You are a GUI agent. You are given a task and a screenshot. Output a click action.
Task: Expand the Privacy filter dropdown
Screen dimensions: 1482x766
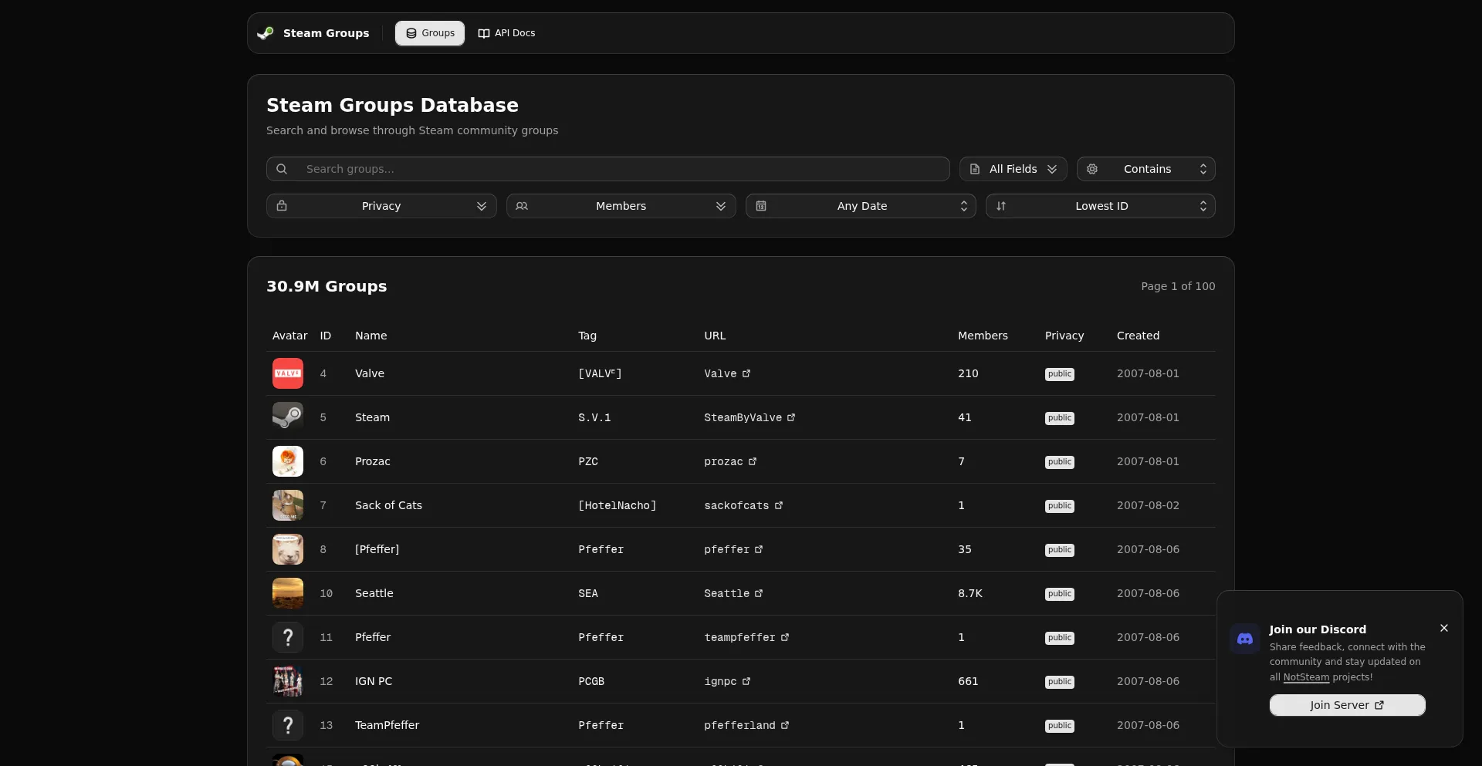381,206
